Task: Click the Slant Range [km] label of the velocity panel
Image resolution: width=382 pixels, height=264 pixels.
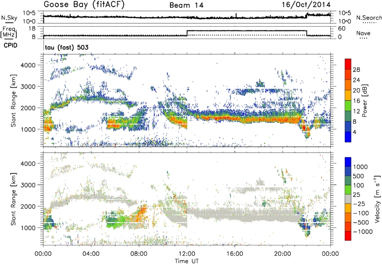Action: (x=13, y=199)
